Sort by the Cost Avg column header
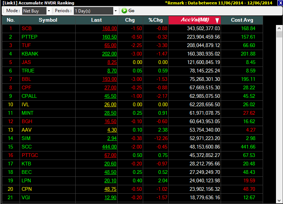Image resolution: width=283 pixels, height=204 pixels. click(242, 20)
